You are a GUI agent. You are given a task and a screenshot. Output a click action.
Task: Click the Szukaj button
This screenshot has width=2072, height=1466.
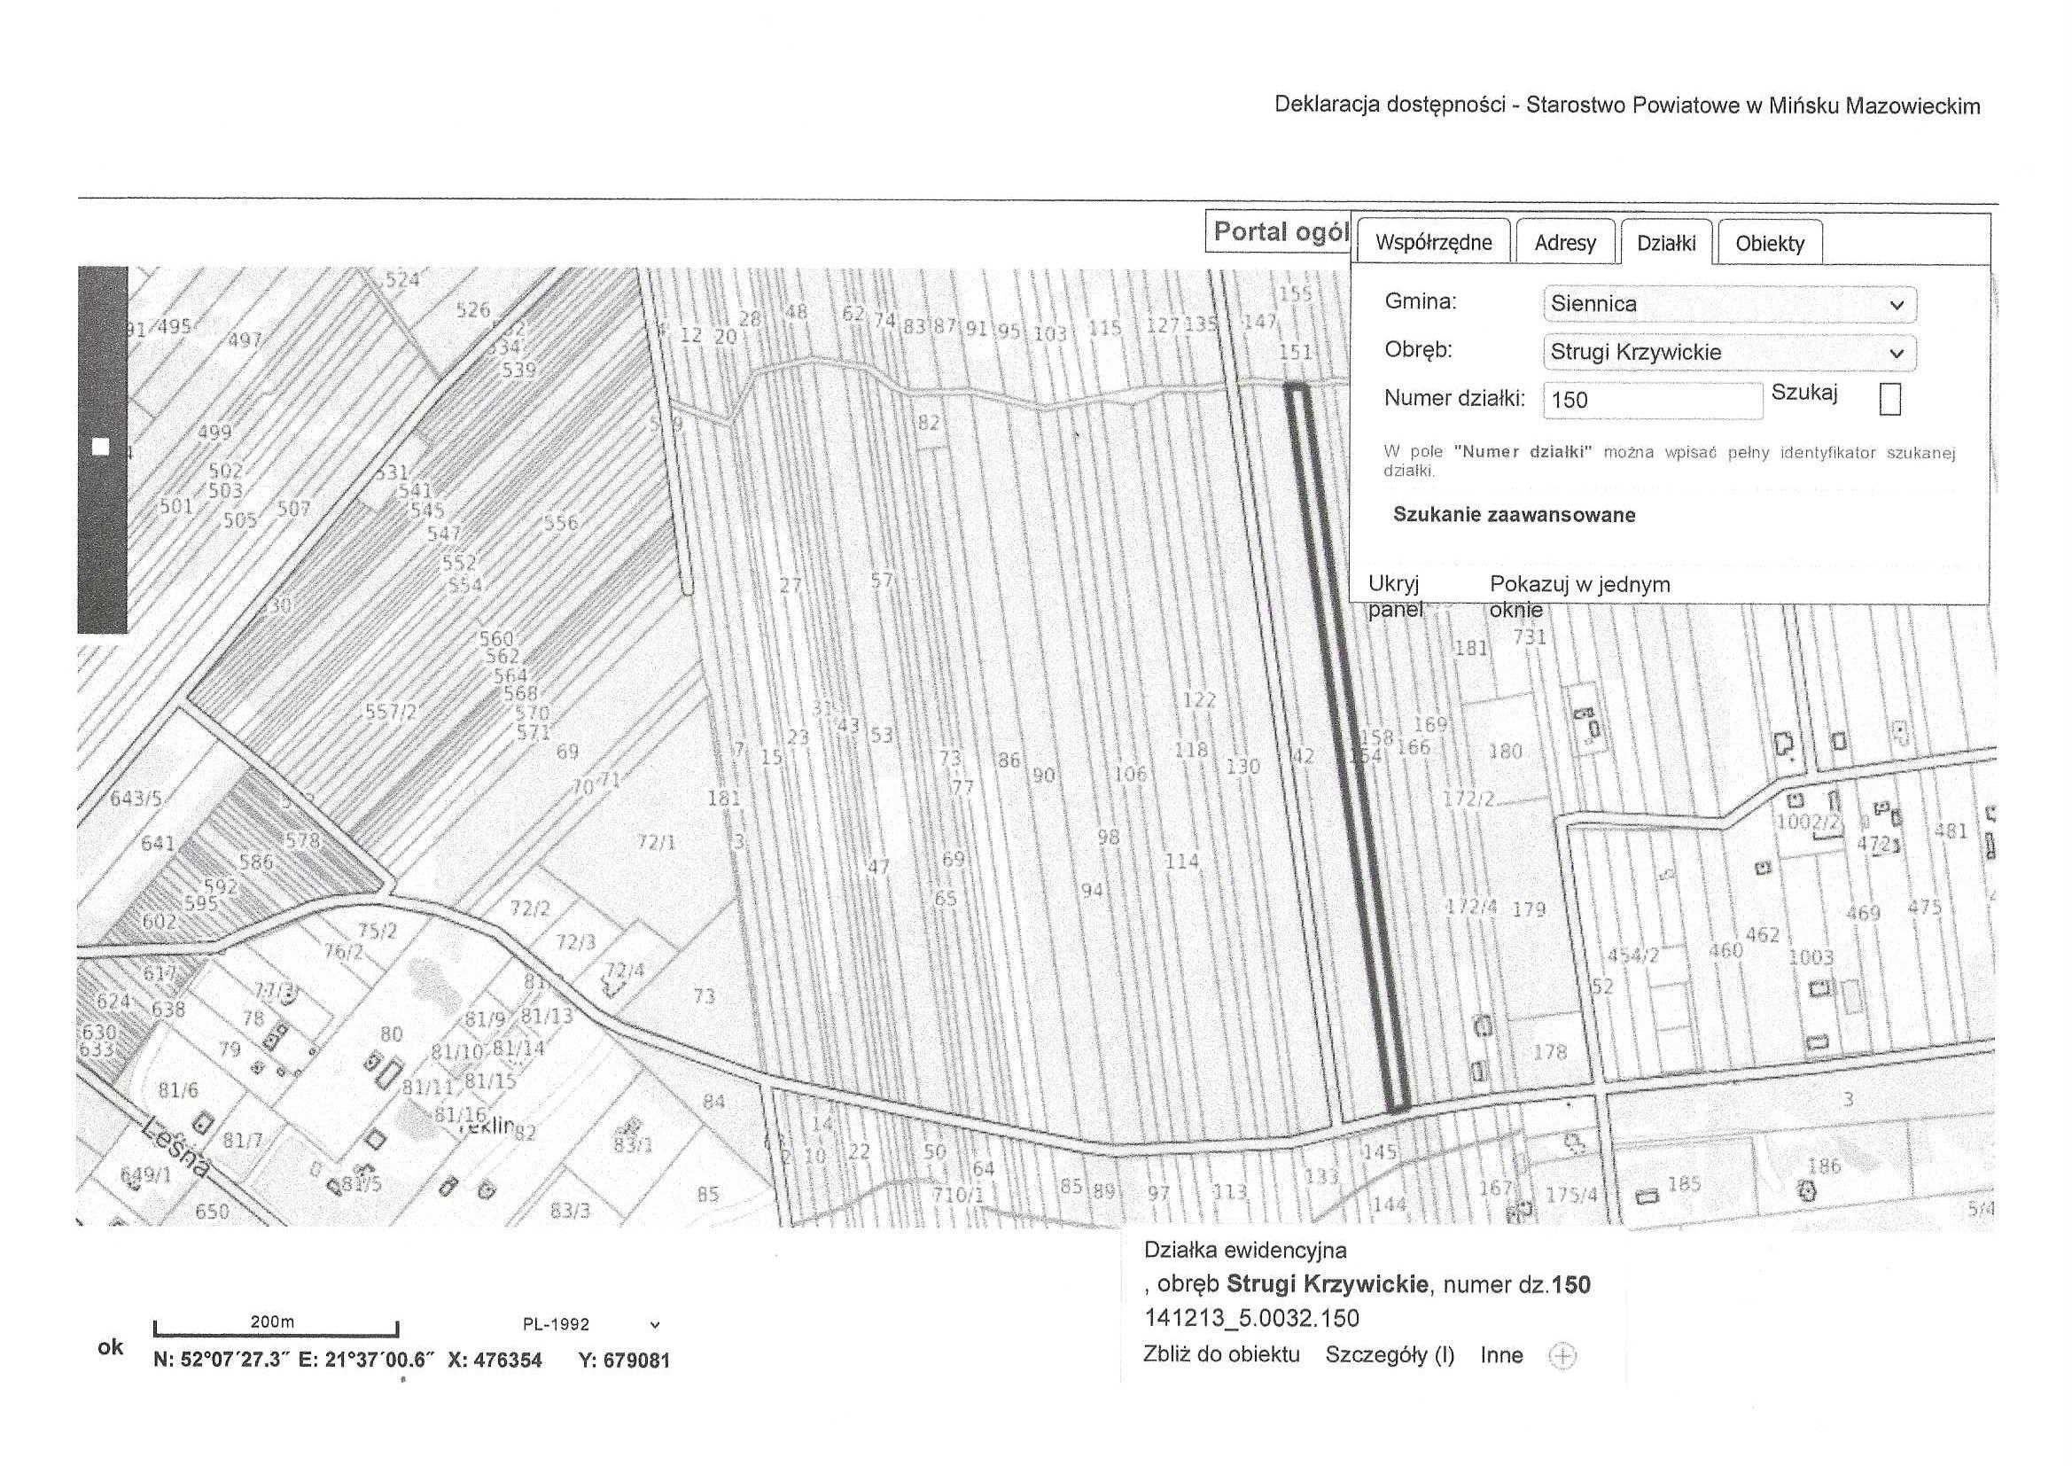pyautogui.click(x=1804, y=393)
